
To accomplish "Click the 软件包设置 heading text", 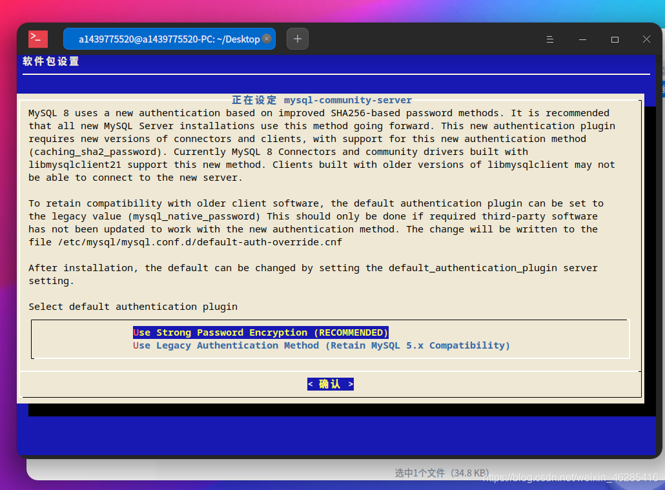I will (51, 61).
